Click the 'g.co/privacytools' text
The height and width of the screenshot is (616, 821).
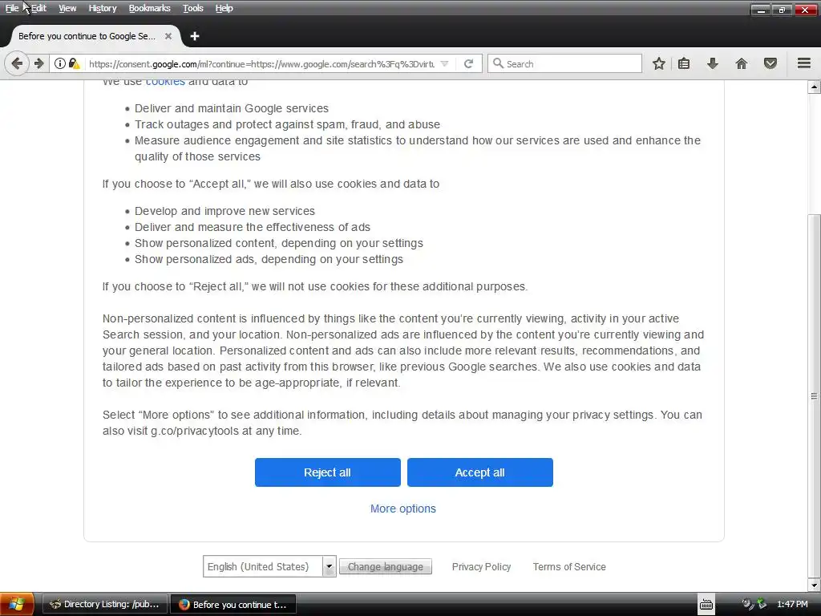pos(195,431)
